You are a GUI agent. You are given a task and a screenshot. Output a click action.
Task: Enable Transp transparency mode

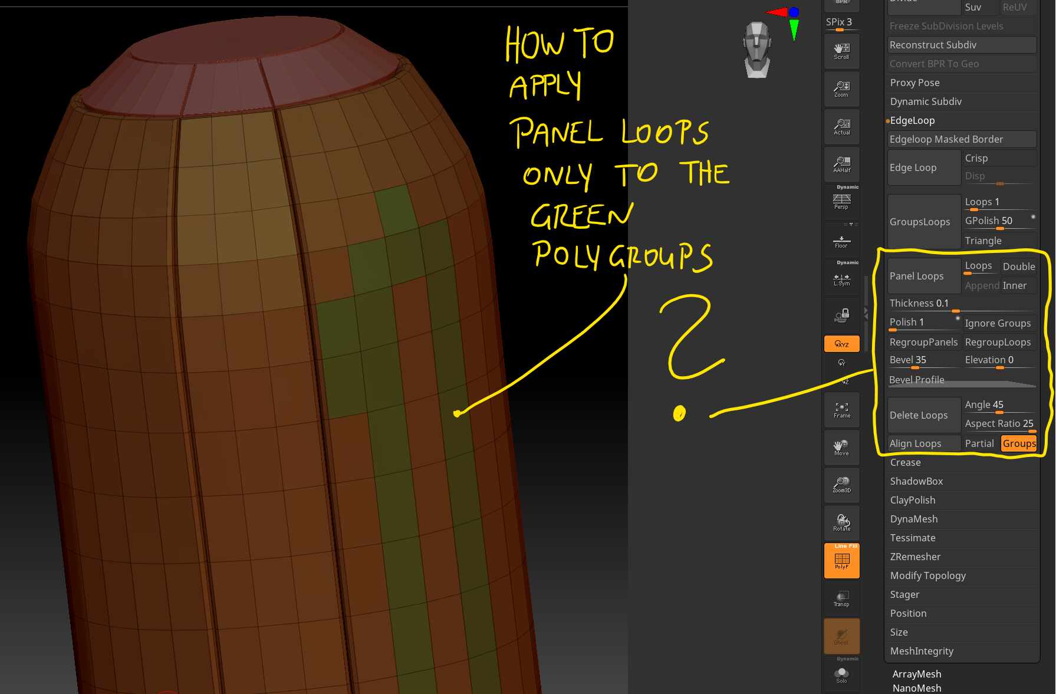click(841, 598)
